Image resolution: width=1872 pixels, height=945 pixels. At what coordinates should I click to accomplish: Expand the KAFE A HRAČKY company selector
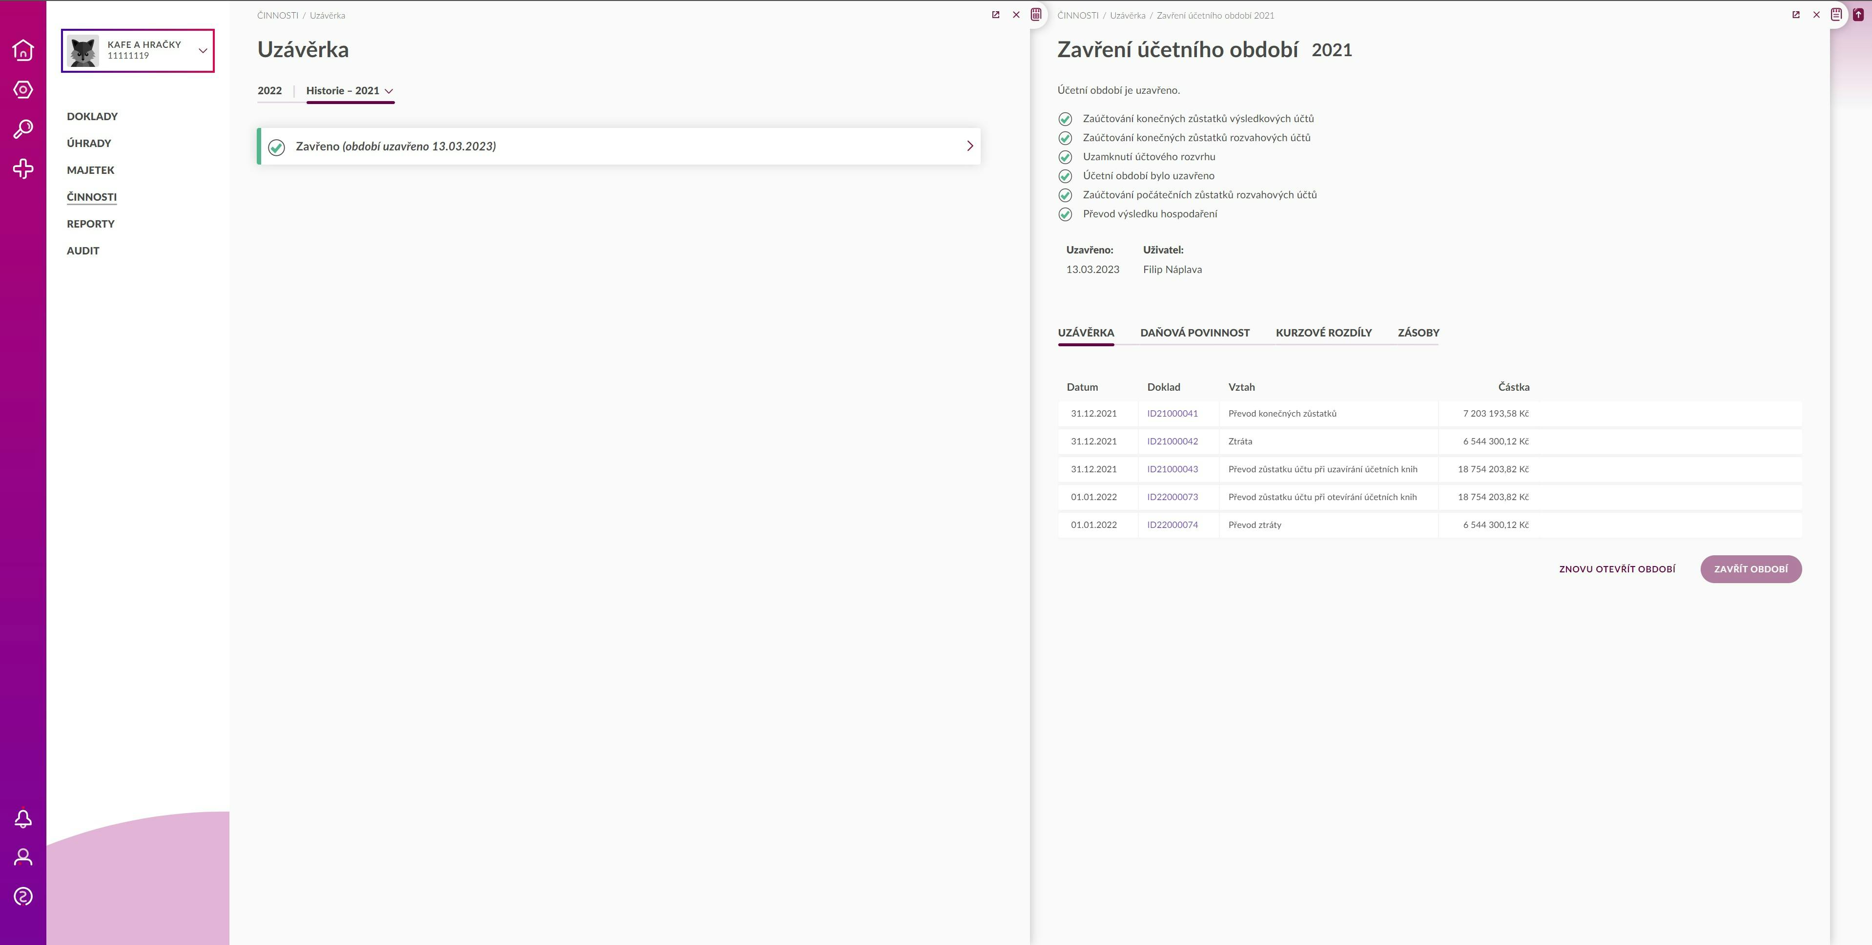[x=203, y=51]
